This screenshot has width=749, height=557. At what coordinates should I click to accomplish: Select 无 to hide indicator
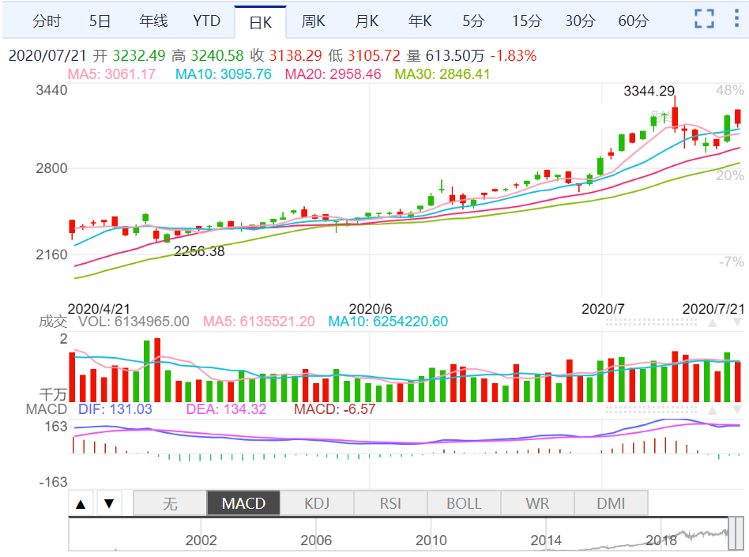pyautogui.click(x=170, y=503)
